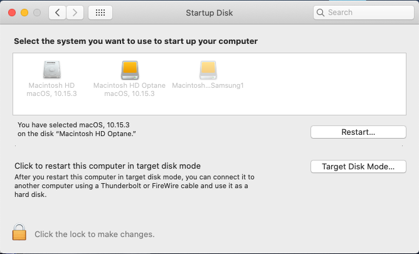This screenshot has height=254, width=419.
Task: Click the Target Disk Mode... button
Action: [x=358, y=166]
